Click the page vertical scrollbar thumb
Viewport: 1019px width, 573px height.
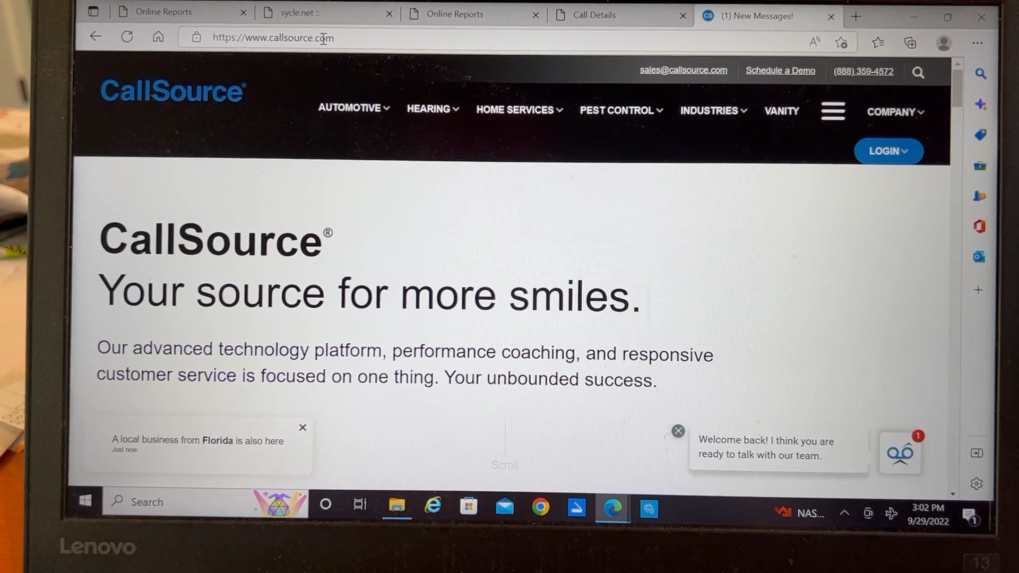click(x=957, y=88)
